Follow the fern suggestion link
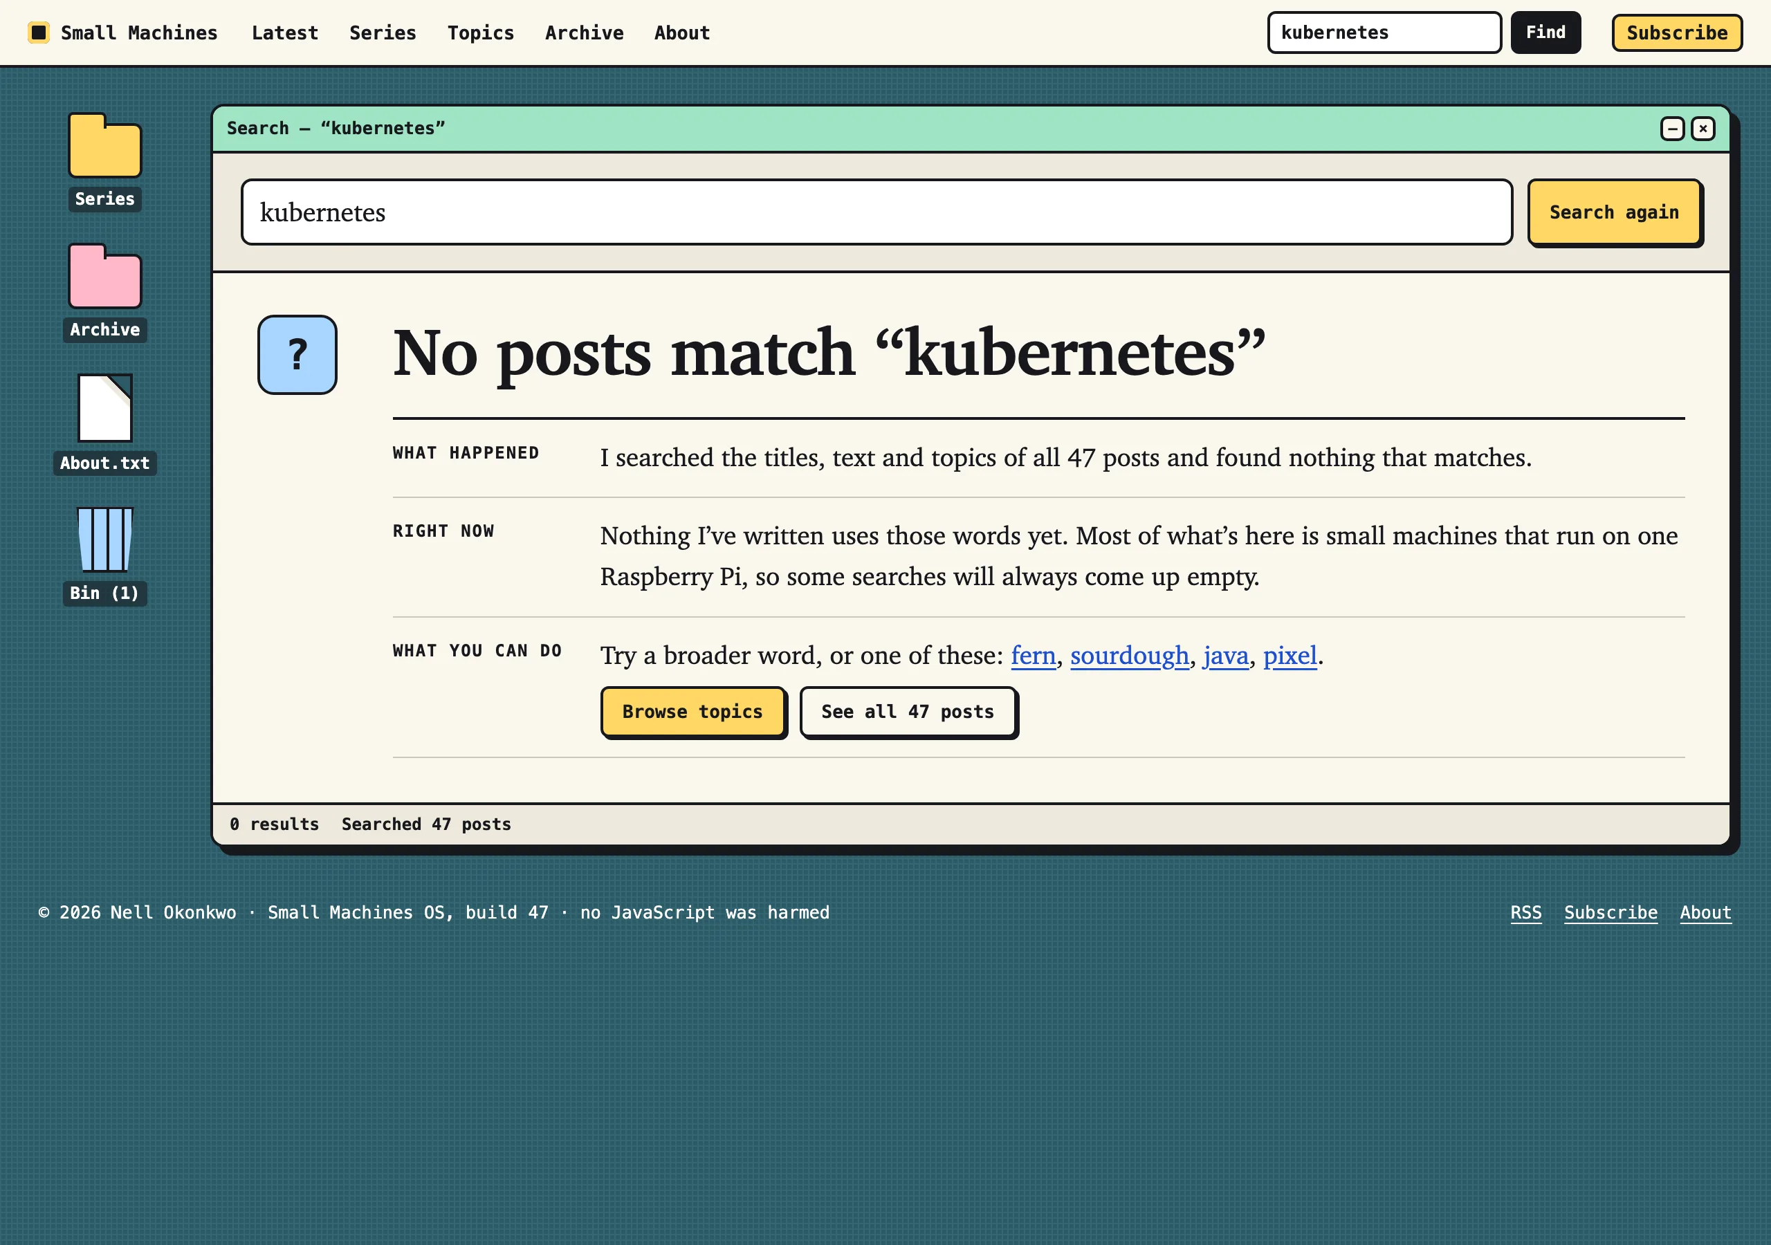The width and height of the screenshot is (1771, 1245). coord(1034,656)
